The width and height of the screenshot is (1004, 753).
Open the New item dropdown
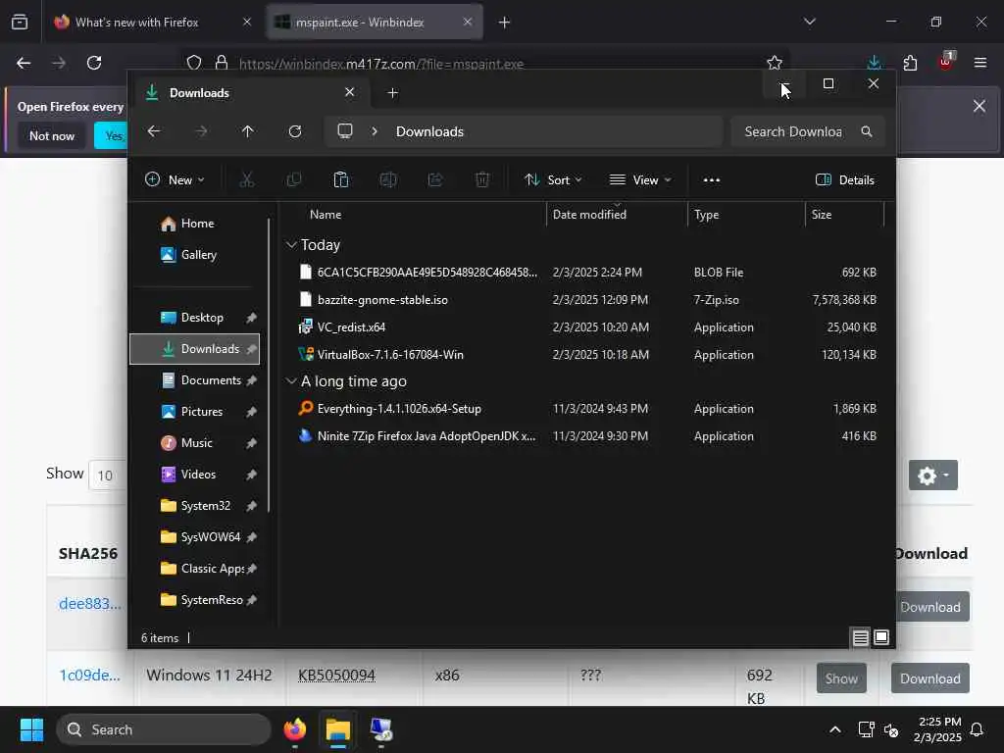175,180
